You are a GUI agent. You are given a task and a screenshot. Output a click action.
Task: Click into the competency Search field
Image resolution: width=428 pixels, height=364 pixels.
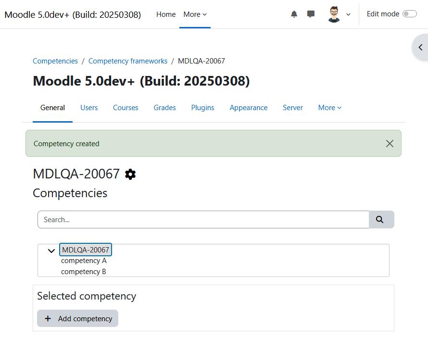click(203, 219)
